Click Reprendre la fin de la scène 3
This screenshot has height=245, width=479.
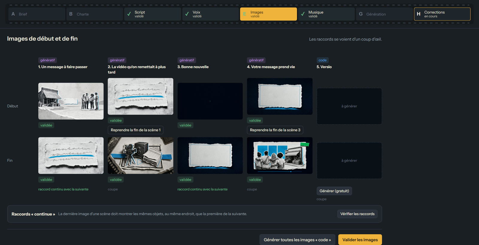point(275,130)
